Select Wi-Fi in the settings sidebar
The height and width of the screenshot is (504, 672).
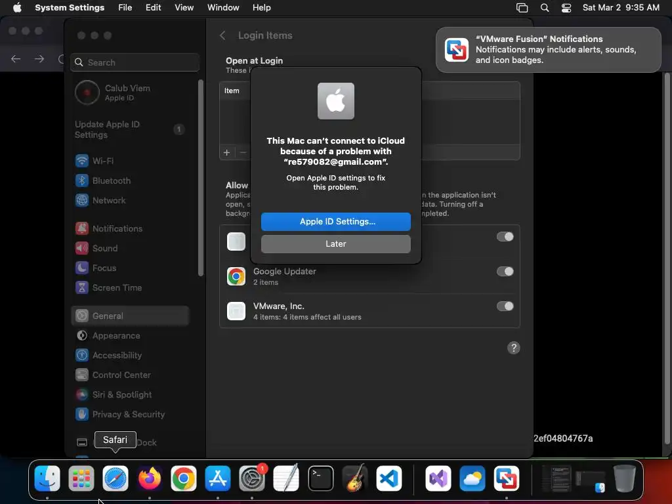pyautogui.click(x=131, y=161)
